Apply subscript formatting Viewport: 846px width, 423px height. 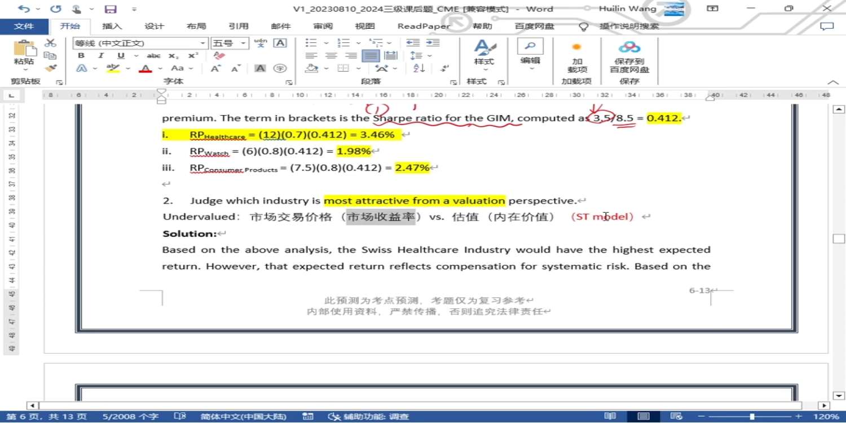(x=173, y=56)
